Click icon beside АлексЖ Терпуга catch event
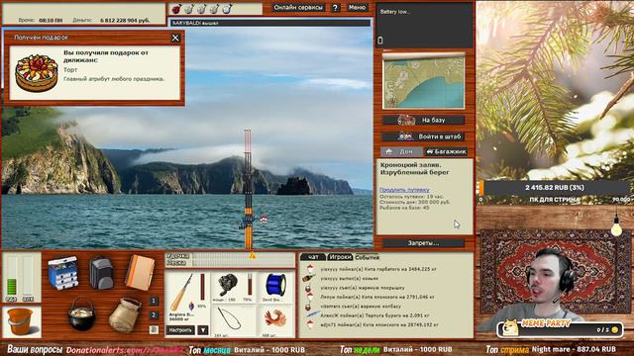 (x=312, y=314)
